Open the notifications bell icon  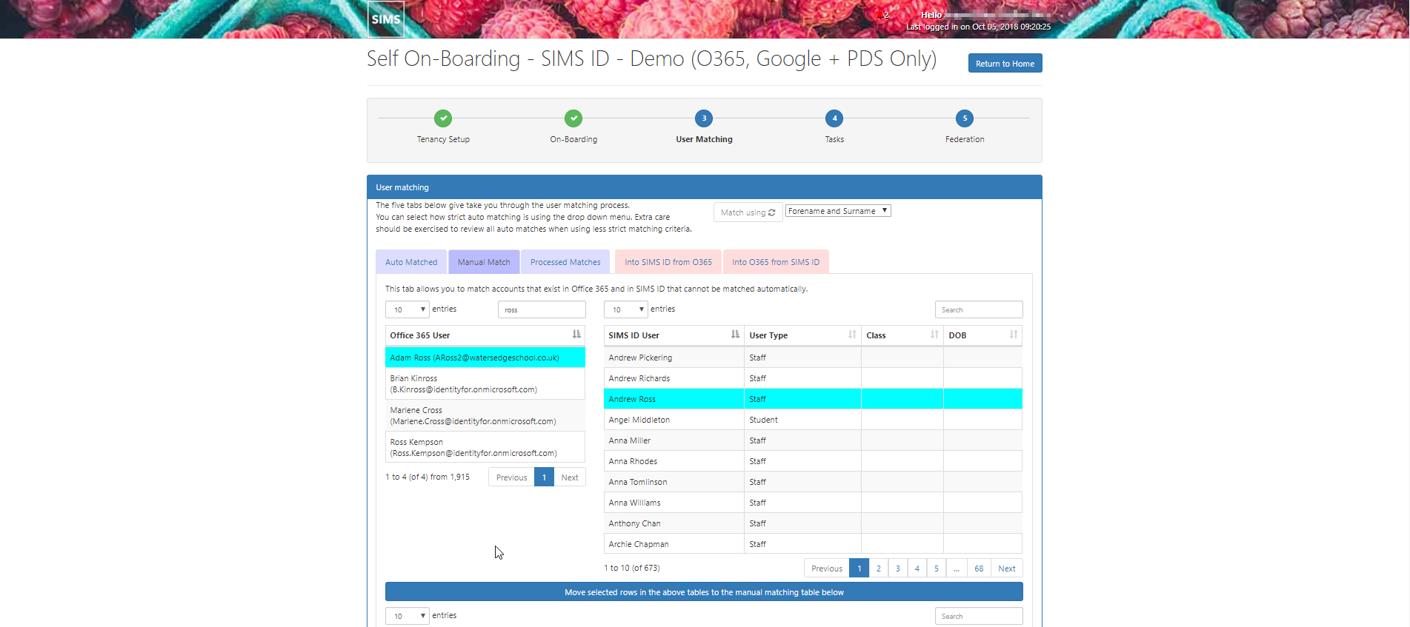tap(880, 15)
